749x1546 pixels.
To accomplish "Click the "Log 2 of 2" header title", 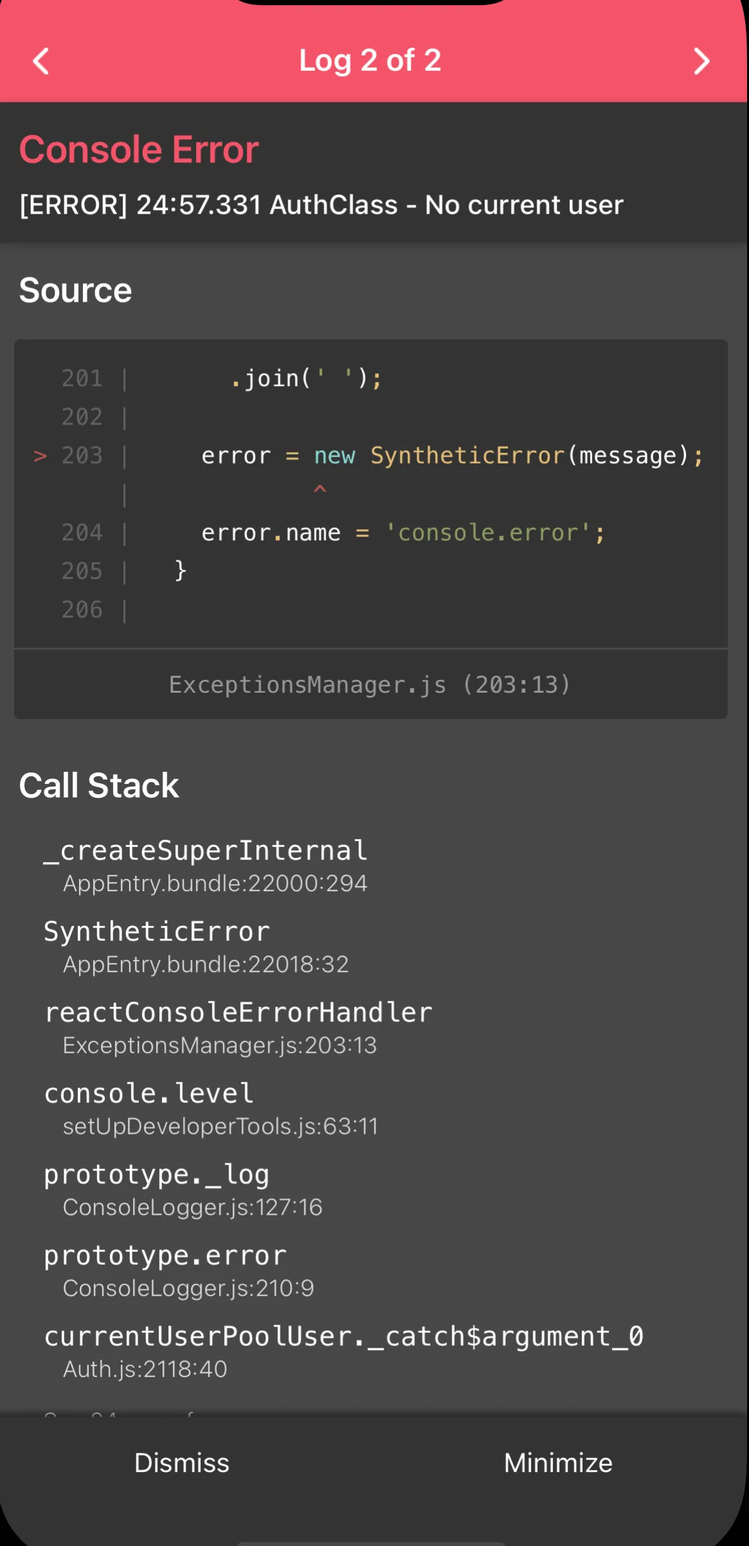I will [x=370, y=61].
